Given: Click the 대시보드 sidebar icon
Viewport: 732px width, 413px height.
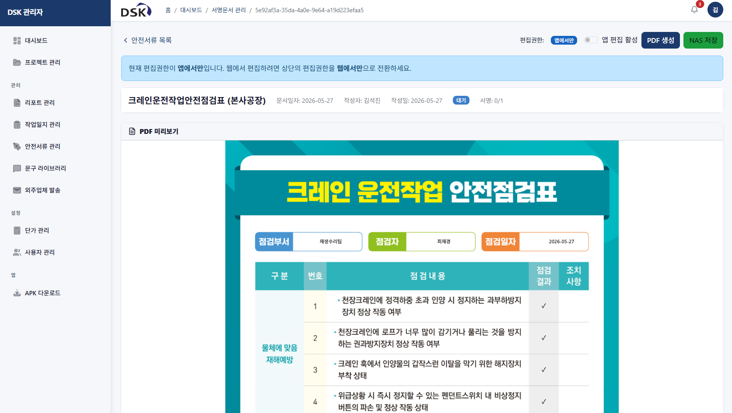Looking at the screenshot, I should 17,41.
